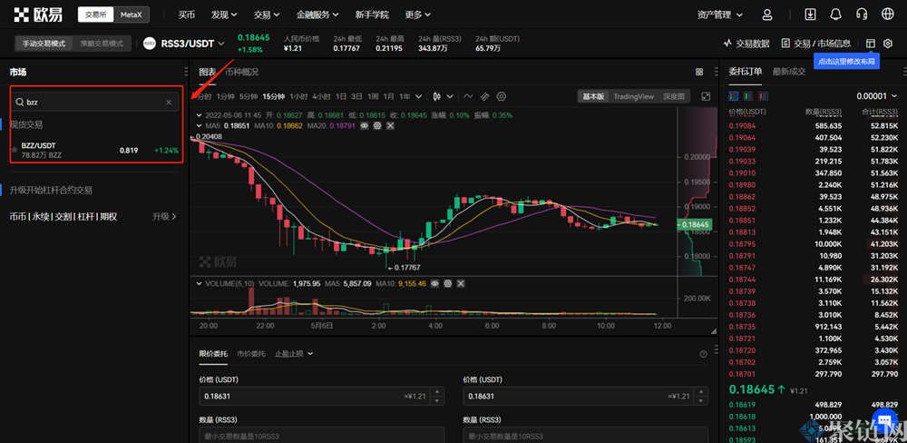The height and width of the screenshot is (443, 907).
Task: Click the layout modification icon
Action: [870, 44]
